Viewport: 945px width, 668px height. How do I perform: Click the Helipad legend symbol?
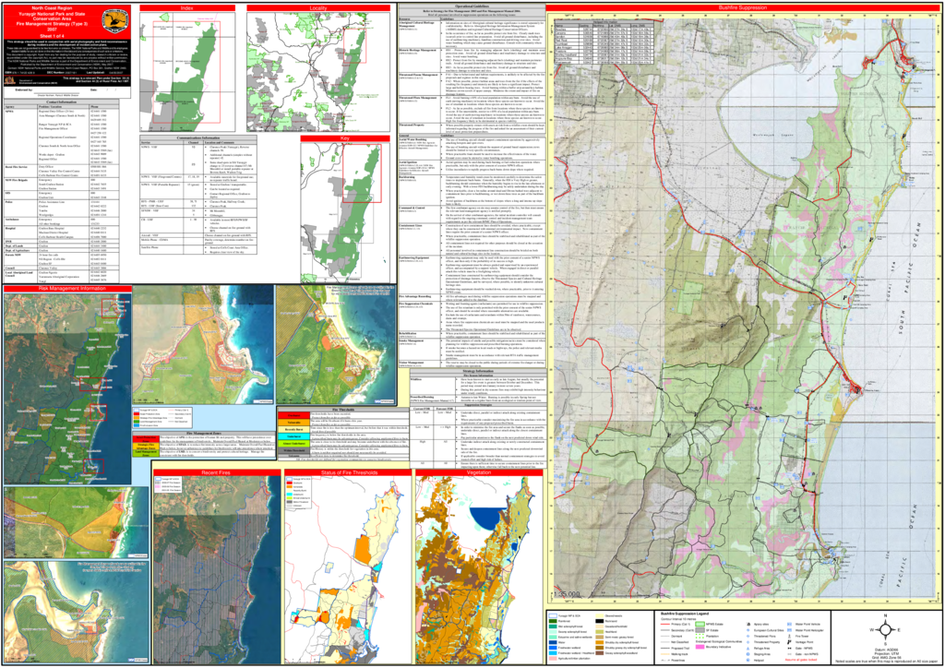tap(748, 660)
